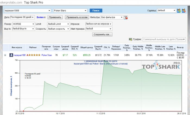The height and width of the screenshot is (115, 190).
Task: Click the wins/losses value 17/61
Action: 116,55
